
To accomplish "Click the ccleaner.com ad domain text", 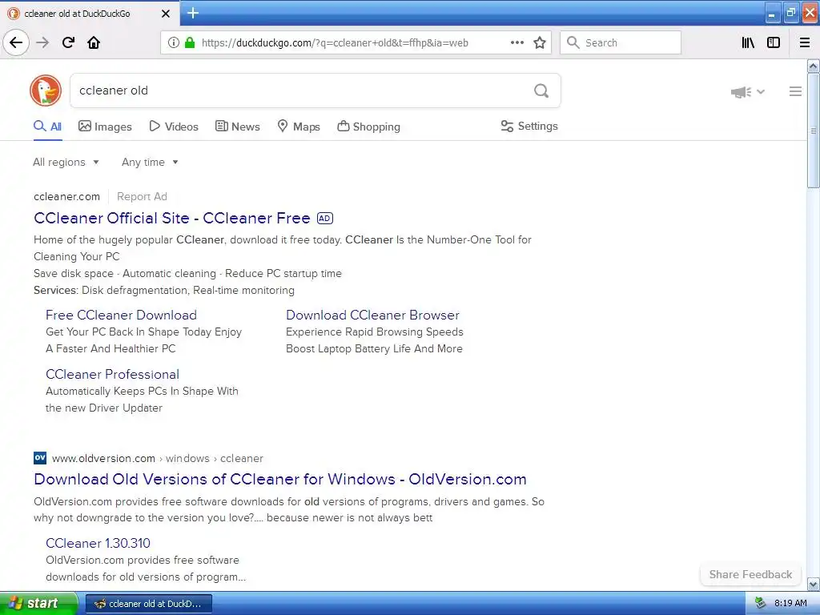I will [x=67, y=197].
